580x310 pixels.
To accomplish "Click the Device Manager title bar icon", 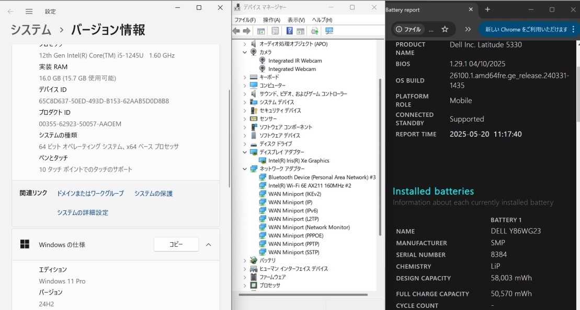I will (238, 7).
